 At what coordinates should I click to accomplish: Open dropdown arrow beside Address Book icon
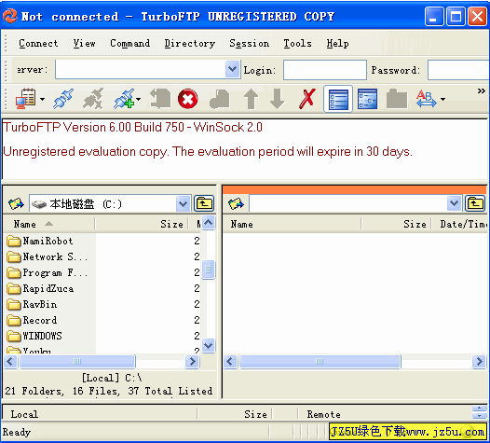point(42,99)
